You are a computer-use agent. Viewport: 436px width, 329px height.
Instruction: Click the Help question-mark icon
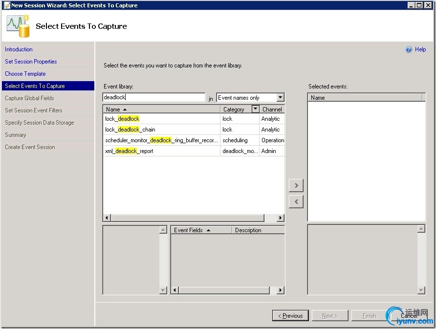409,49
